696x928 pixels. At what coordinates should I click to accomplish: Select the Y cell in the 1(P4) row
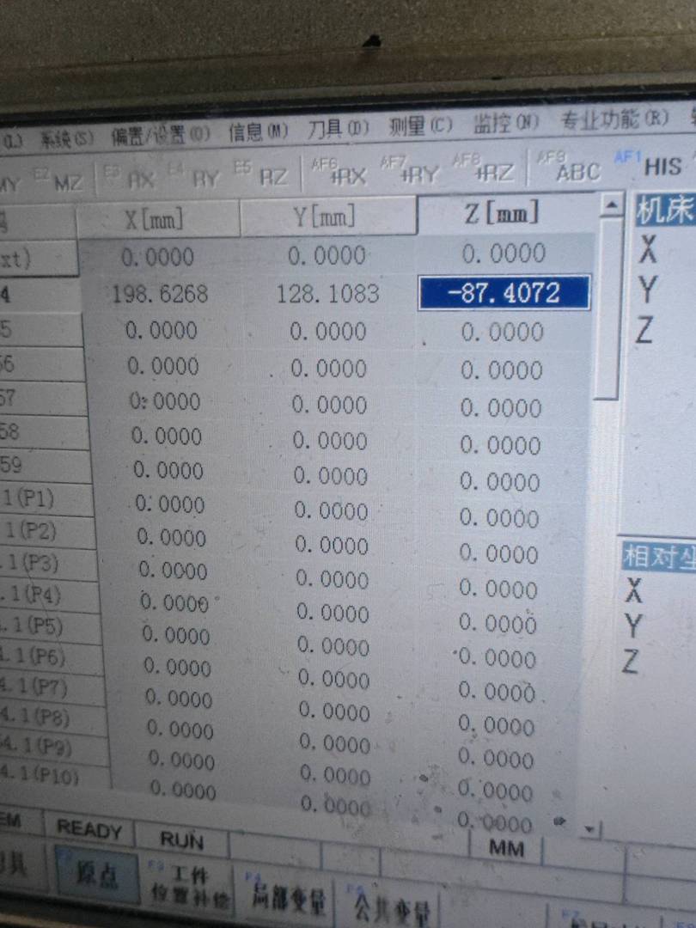[333, 613]
